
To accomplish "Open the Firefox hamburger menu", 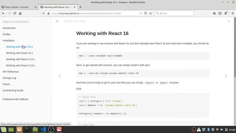I will [233, 13].
